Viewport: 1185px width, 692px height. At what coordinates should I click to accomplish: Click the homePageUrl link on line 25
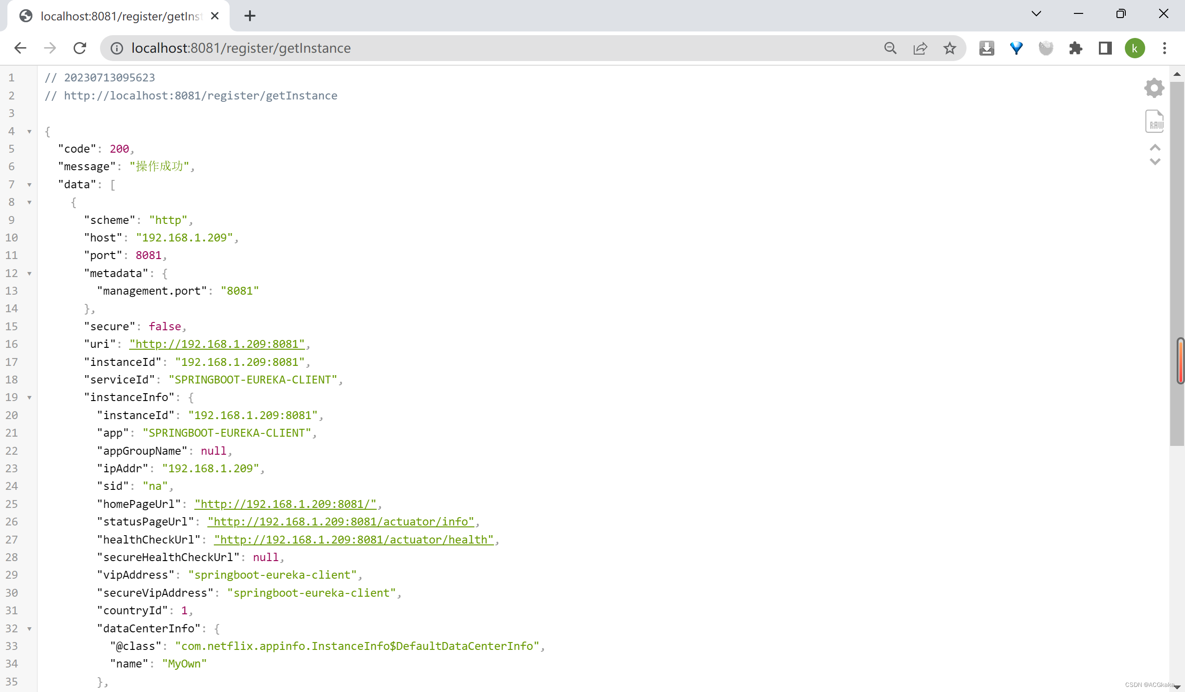tap(284, 503)
